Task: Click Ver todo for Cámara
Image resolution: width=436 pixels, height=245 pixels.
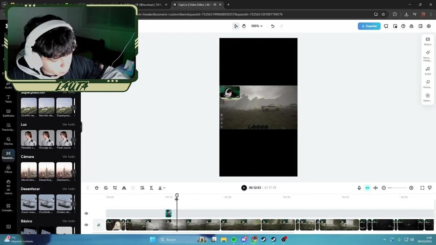Action: [x=68, y=157]
